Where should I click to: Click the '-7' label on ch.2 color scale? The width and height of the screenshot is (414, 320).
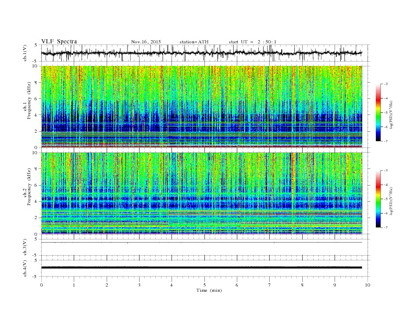click(385, 227)
